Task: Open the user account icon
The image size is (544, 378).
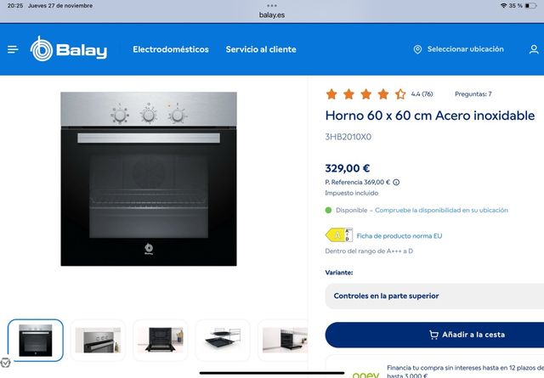Action: point(534,49)
